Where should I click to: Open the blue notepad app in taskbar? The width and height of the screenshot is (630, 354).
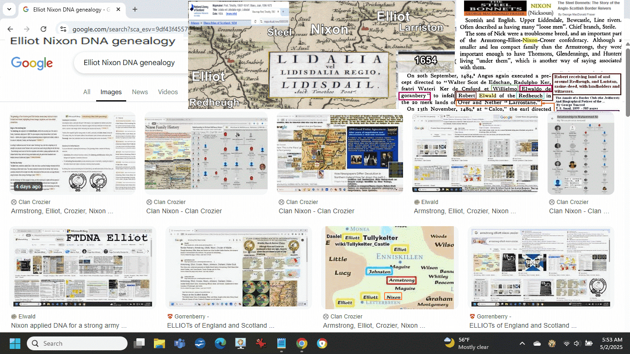[281, 343]
